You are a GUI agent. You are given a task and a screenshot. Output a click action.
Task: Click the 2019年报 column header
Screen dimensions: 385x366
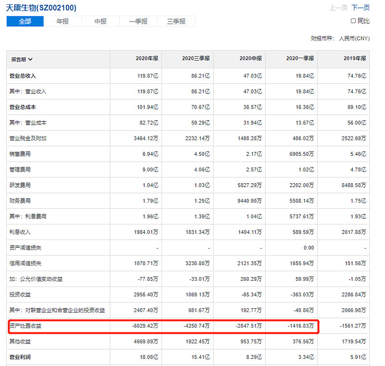pos(354,59)
